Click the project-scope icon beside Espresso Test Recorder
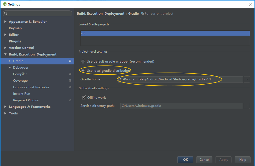Screen dimensions: 255x166 70,87
